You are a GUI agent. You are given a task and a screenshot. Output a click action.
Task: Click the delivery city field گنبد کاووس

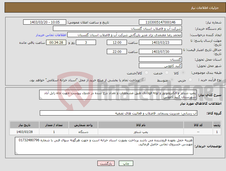point(160,66)
